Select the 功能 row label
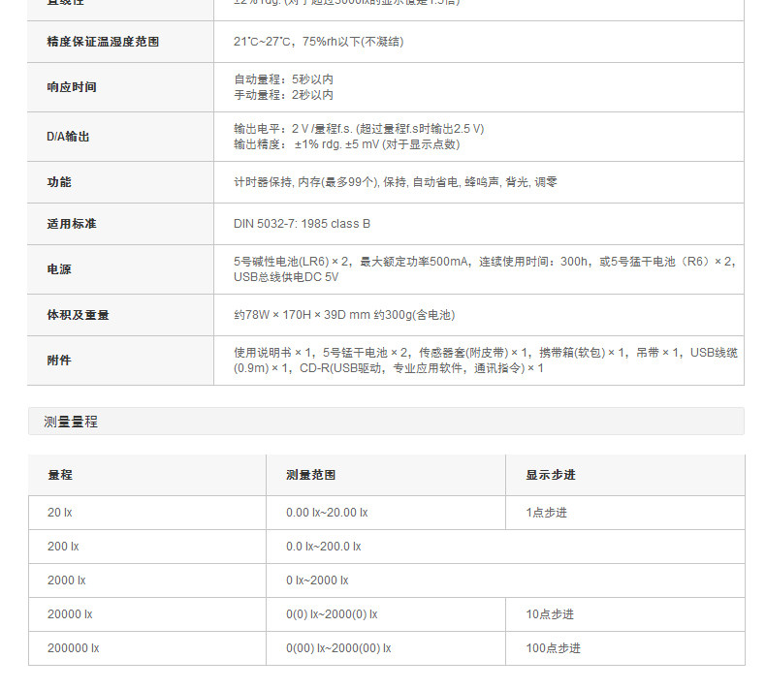Viewport: 766px width, 690px height. point(59,182)
